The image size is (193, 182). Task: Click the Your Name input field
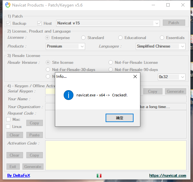tap(116, 99)
